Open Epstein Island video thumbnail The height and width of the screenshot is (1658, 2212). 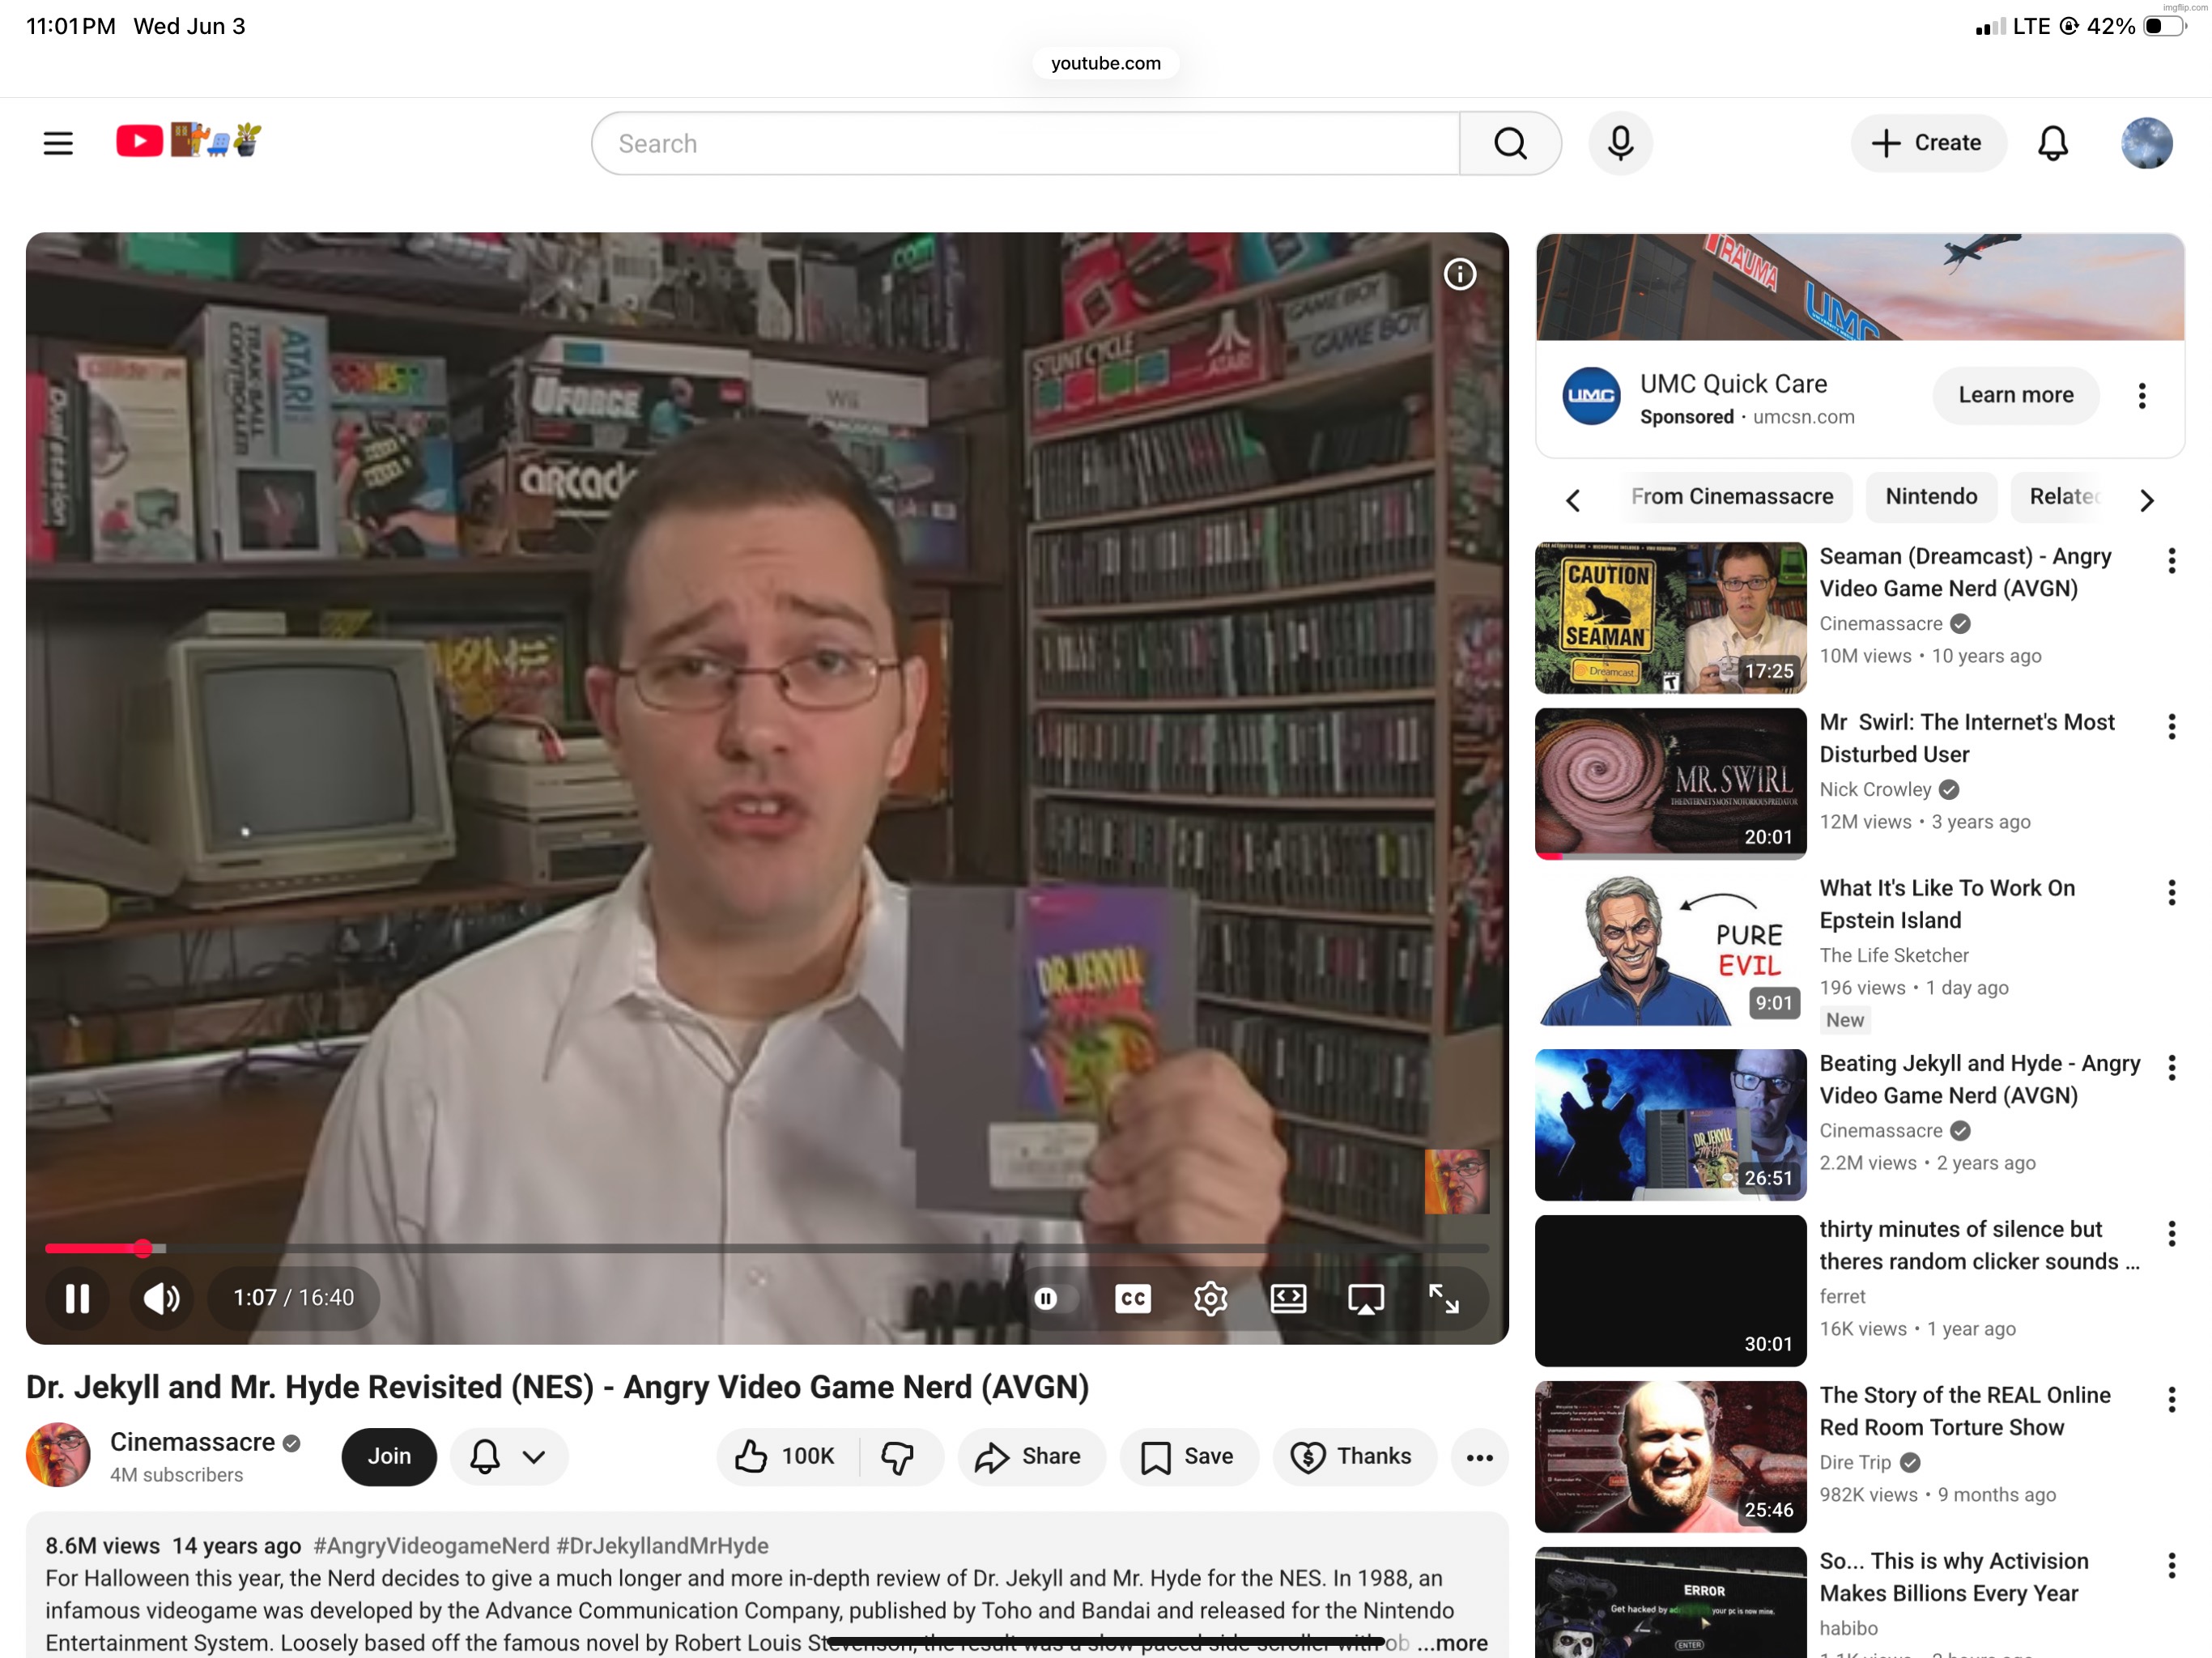pyautogui.click(x=1670, y=950)
